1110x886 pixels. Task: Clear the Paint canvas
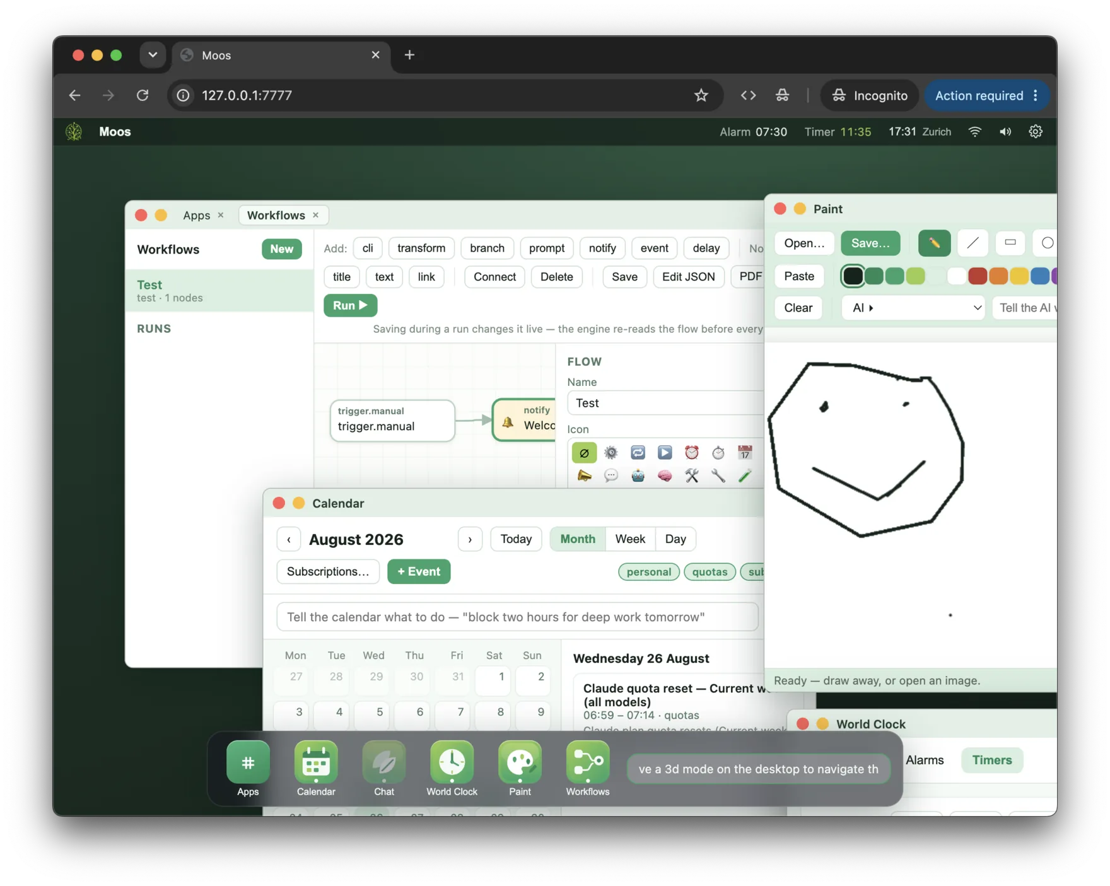tap(798, 308)
